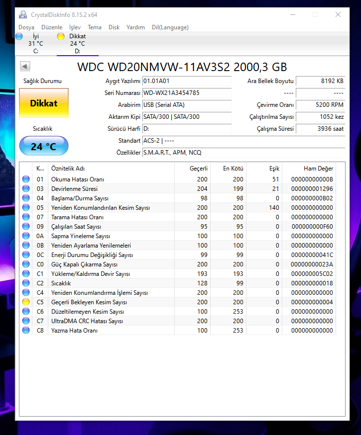
Task: Click the status orb of Düzeltilemeyen Kesim Sayısı
Action: [x=26, y=311]
